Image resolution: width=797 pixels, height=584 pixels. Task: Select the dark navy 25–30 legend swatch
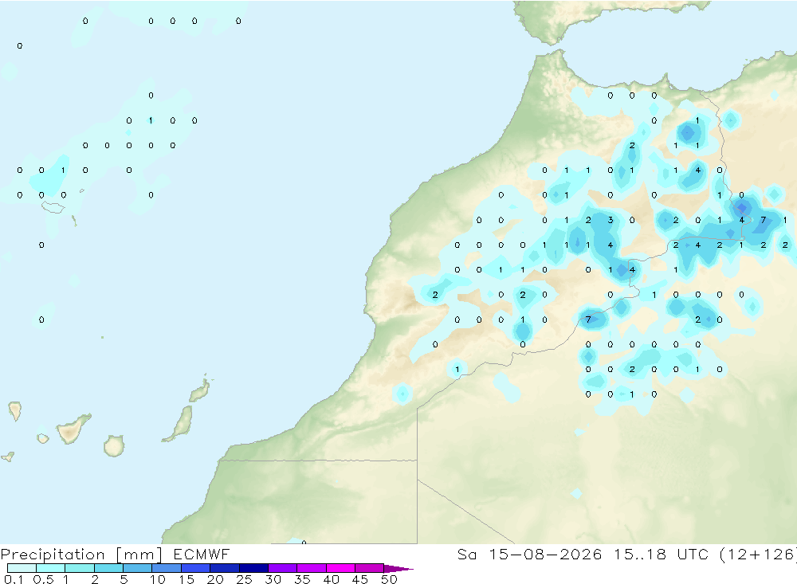(253, 568)
